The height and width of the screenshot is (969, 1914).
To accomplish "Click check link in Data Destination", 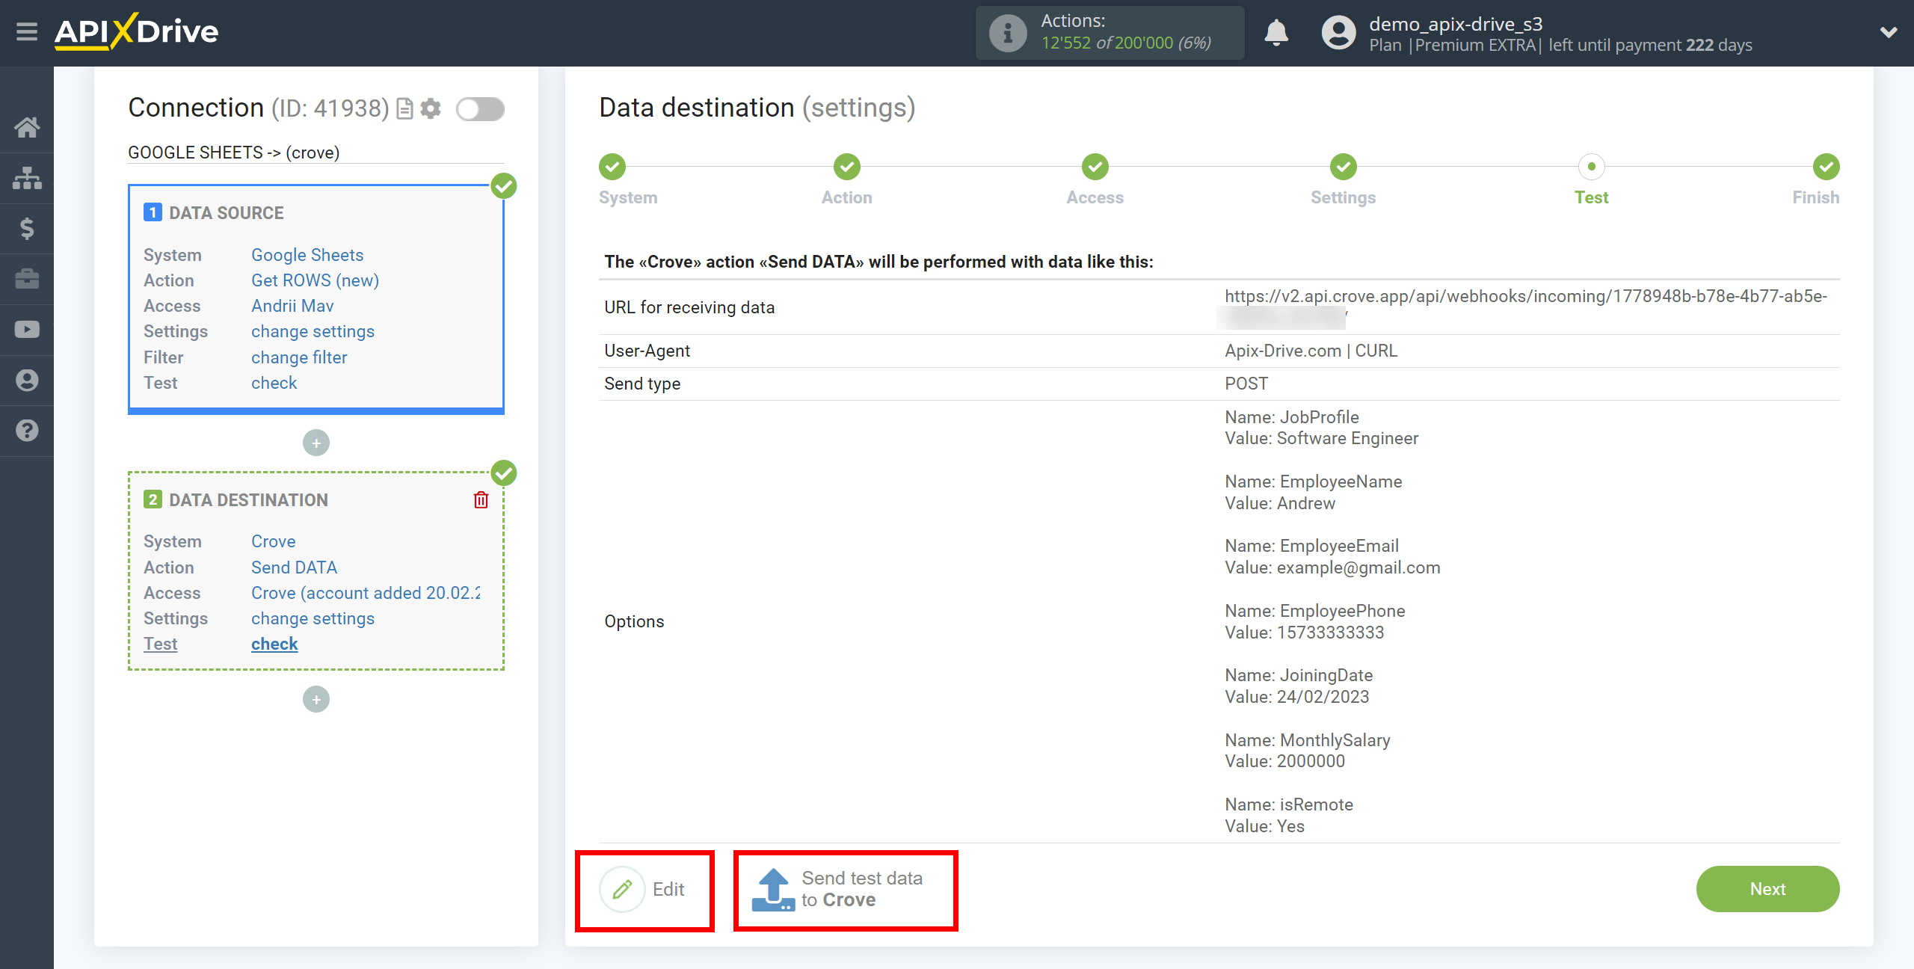I will 274,644.
